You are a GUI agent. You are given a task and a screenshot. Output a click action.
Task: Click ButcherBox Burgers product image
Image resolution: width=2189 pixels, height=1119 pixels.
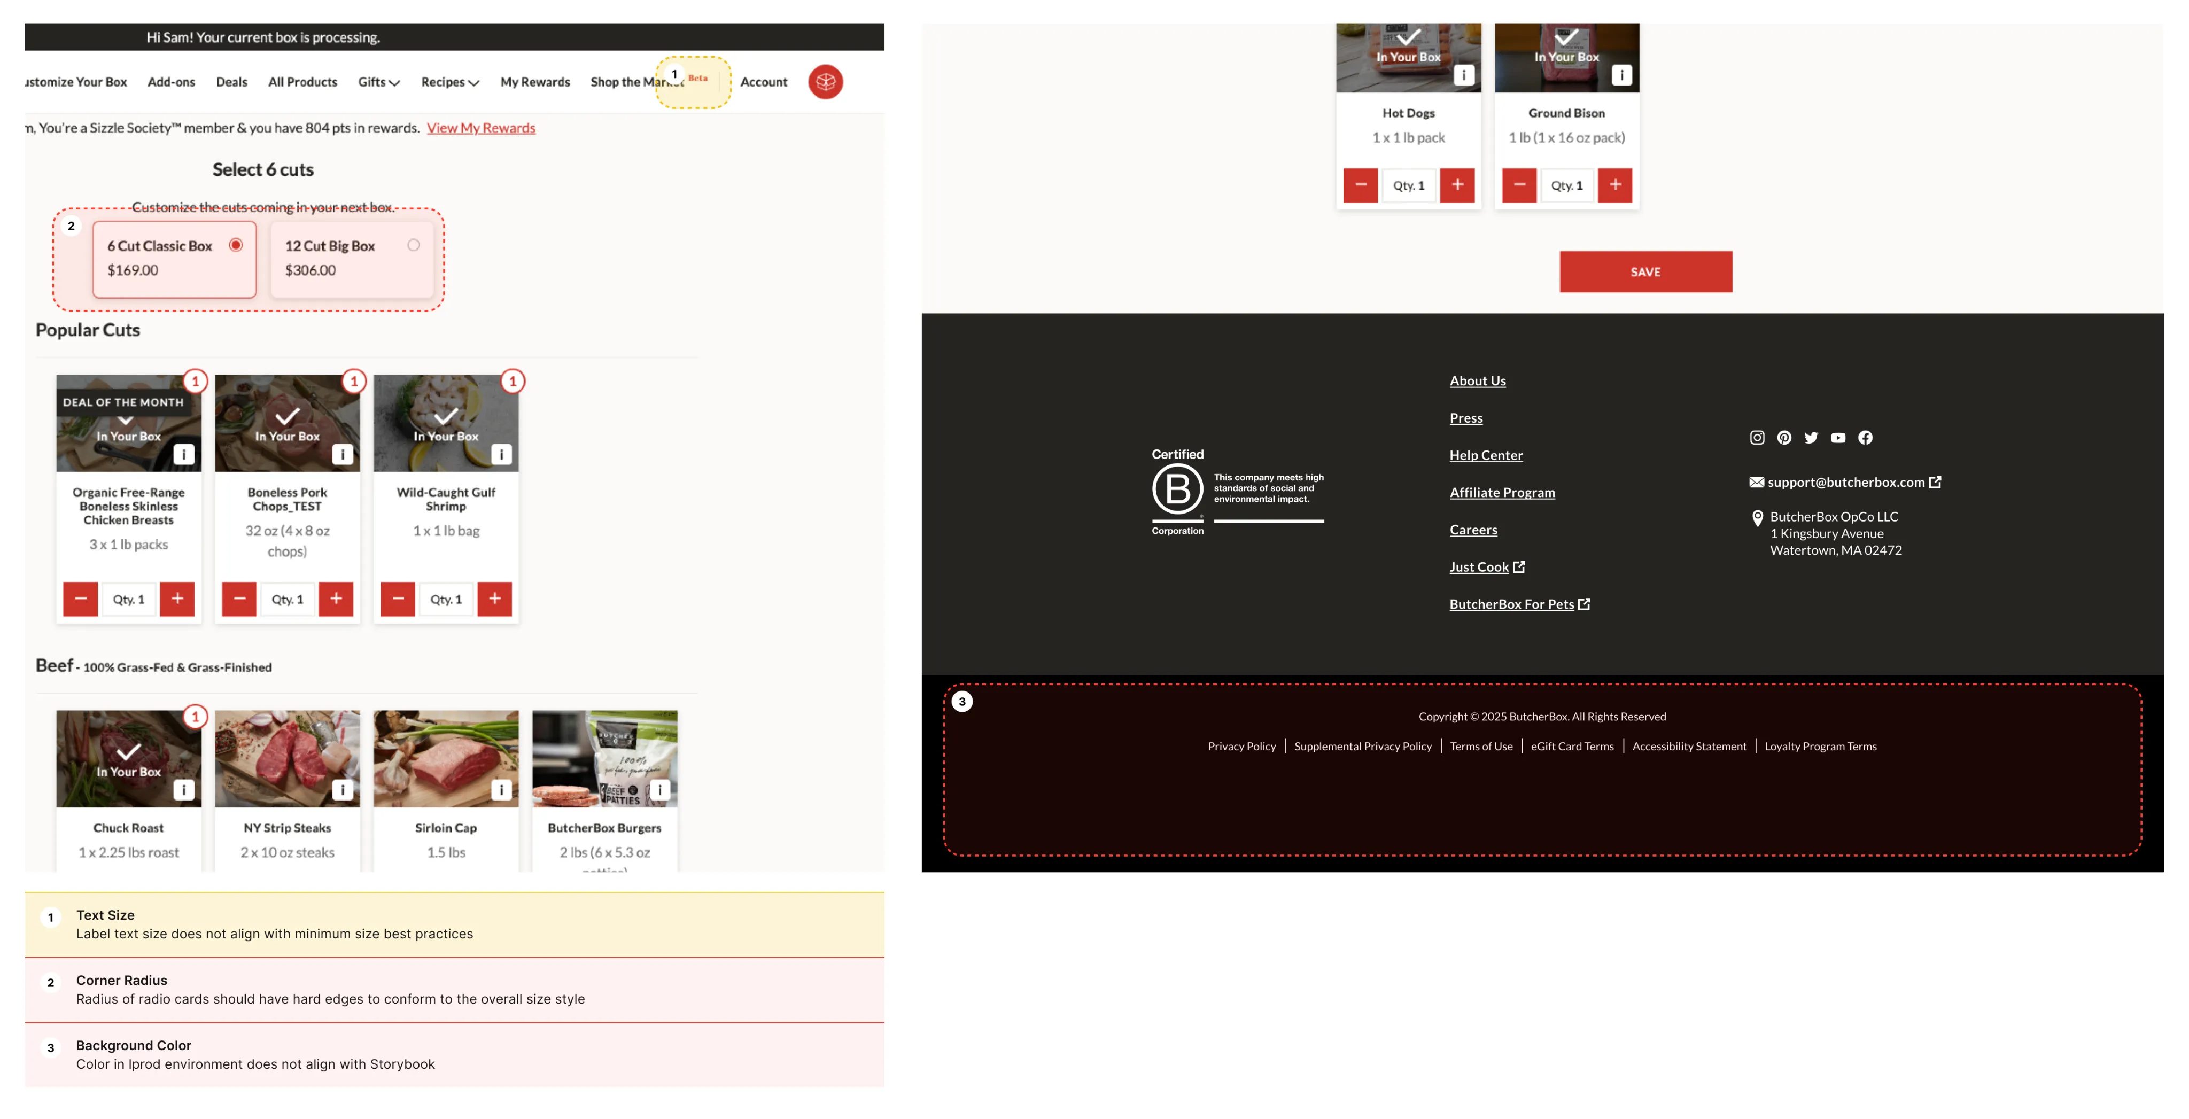[x=605, y=759]
